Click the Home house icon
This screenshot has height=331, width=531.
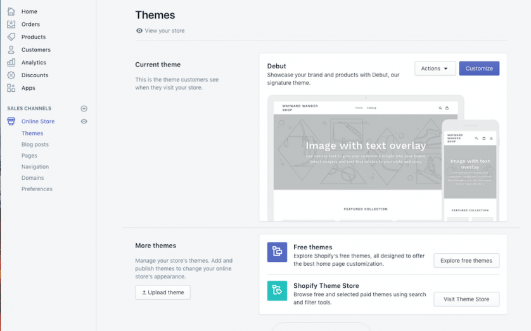click(x=11, y=11)
